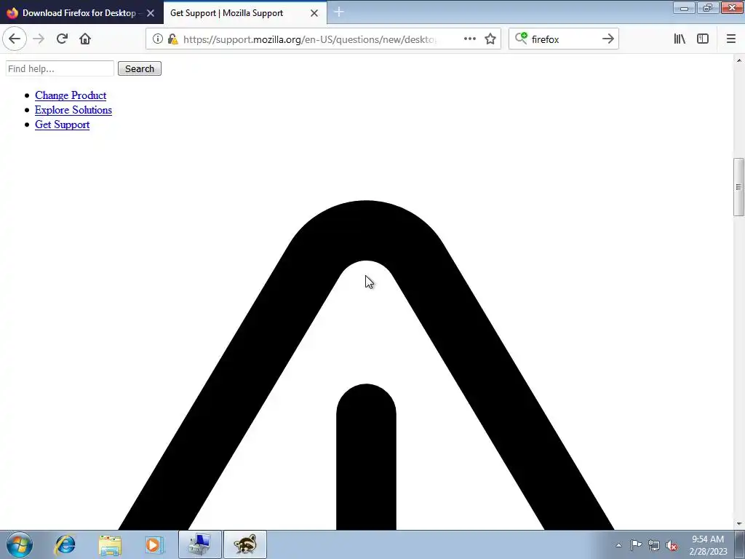Toggle the sidebars panel icon

click(703, 39)
